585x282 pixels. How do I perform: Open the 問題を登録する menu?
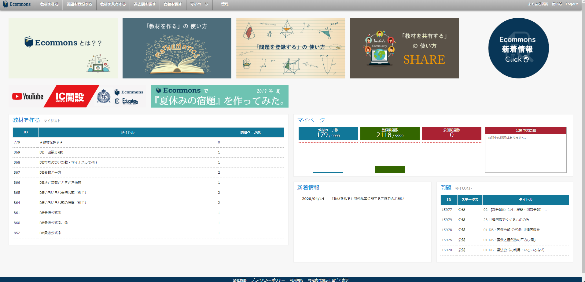pyautogui.click(x=79, y=4)
